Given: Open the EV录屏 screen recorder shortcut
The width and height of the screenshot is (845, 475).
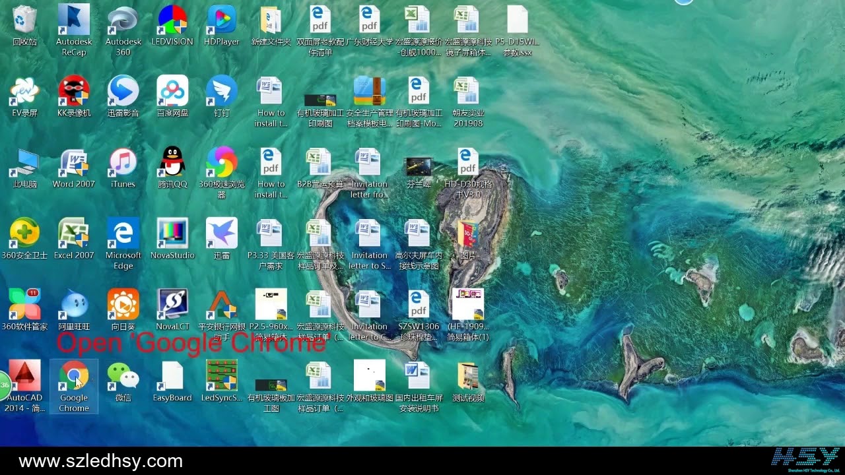Looking at the screenshot, I should (x=24, y=98).
